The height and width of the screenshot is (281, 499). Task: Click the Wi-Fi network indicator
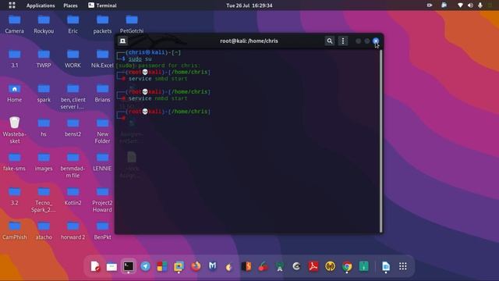[x=460, y=5]
